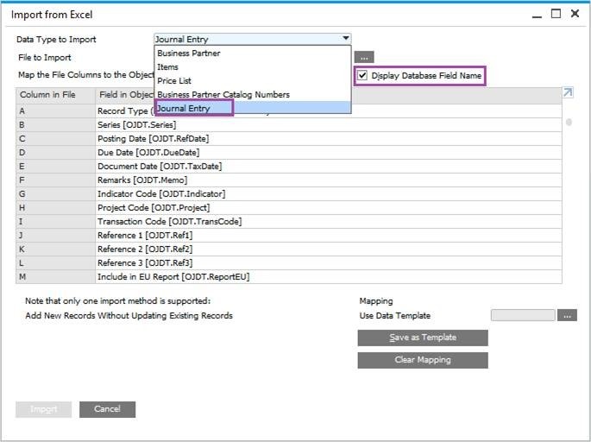The width and height of the screenshot is (591, 442).
Task: Click row B in Column in File
Action: [55, 125]
